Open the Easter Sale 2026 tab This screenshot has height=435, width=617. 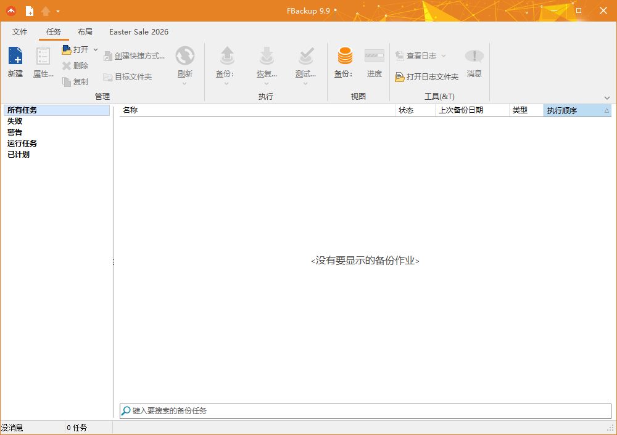coord(138,31)
